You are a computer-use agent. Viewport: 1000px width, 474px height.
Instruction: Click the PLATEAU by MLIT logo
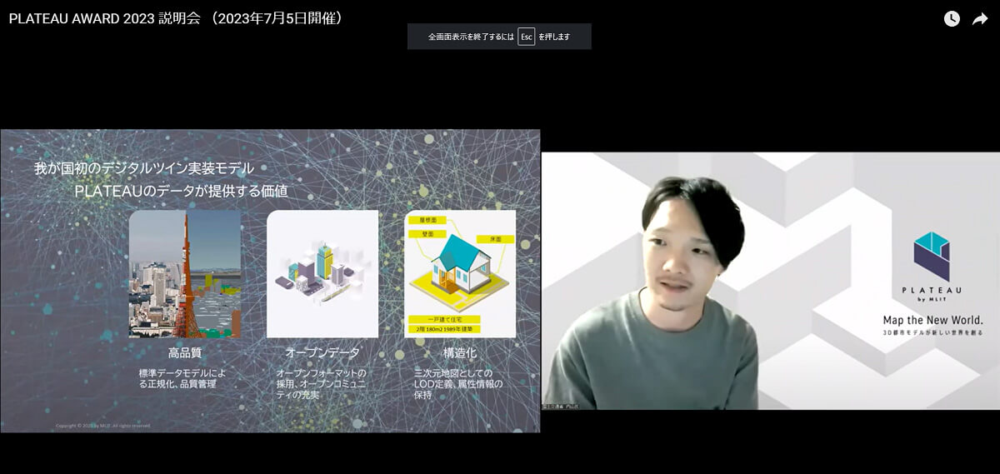click(x=932, y=268)
